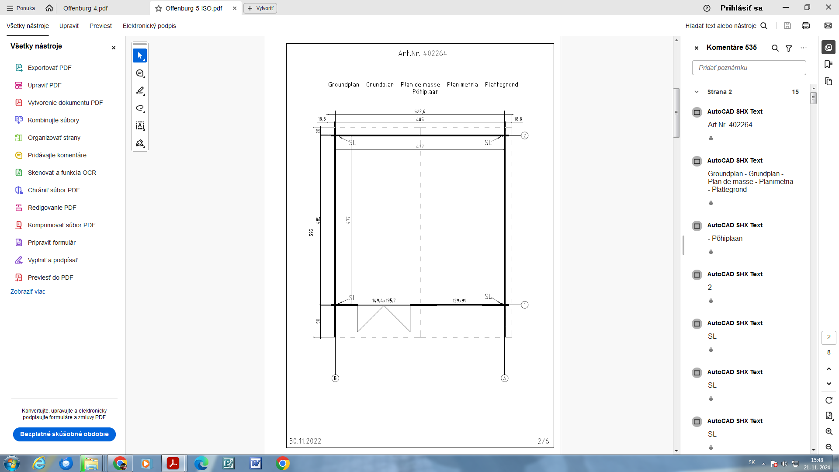Open Microsoft Word from the taskbar
The height and width of the screenshot is (472, 839).
coord(256,463)
